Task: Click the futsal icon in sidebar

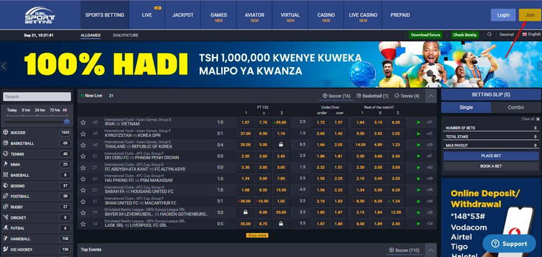Action: 6,228
